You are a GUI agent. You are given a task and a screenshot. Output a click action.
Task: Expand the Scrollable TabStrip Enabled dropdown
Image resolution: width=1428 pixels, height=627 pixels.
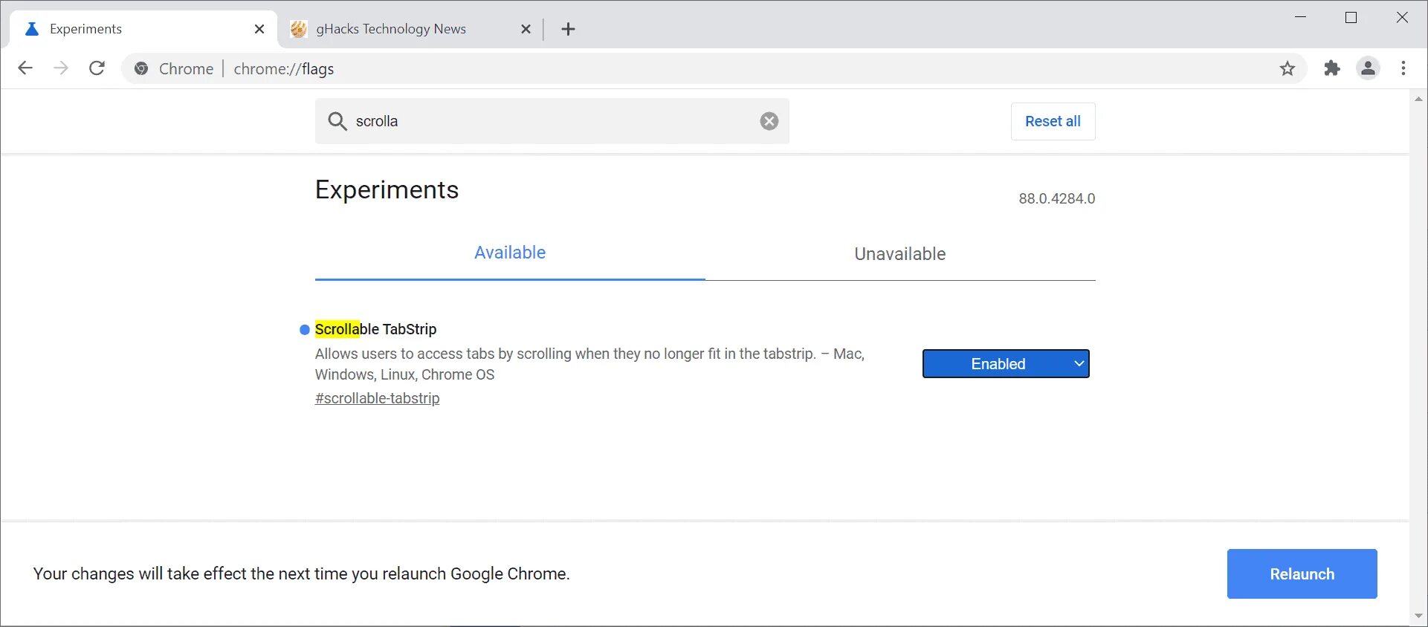[1006, 364]
